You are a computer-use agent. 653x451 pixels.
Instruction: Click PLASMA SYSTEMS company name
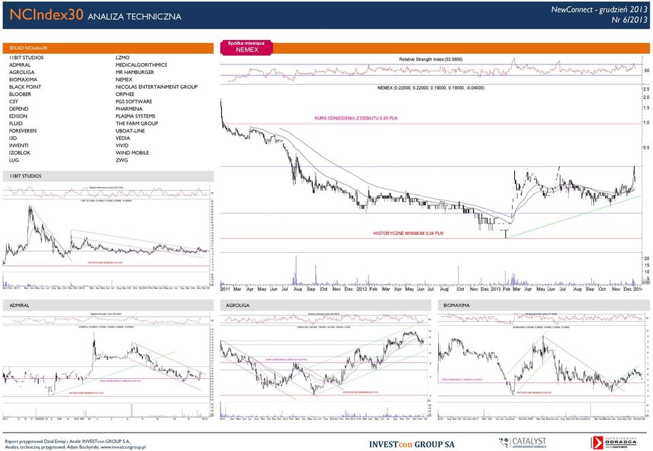pyautogui.click(x=135, y=116)
